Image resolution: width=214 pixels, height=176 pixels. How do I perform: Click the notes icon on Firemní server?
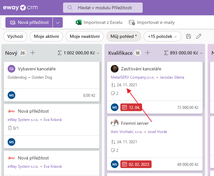[x=113, y=150]
